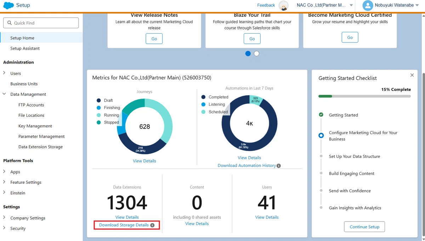
Task: Click Go under Blaze Your Trail
Action: click(252, 39)
